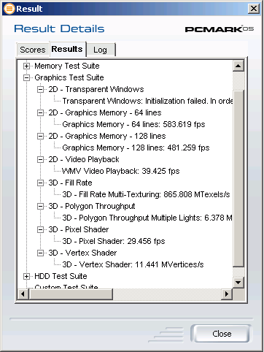Select the 2D - Video Playback item
The image size is (264, 352).
pos(84,159)
